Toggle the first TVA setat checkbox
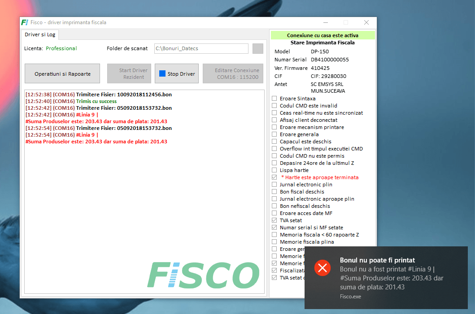 coord(275,220)
